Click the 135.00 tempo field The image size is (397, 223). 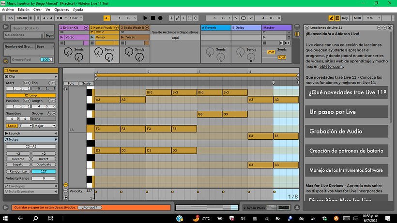(21, 18)
